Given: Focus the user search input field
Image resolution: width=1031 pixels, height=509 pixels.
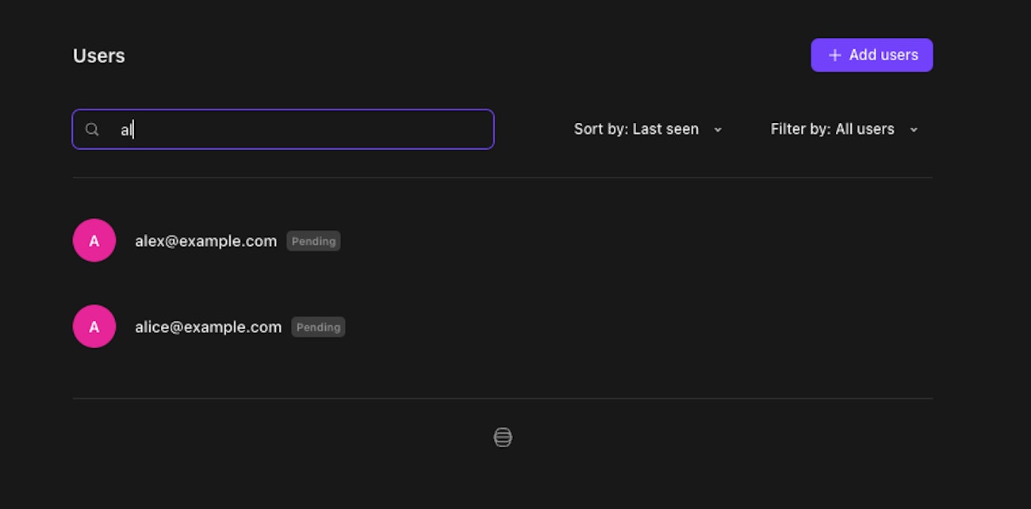Looking at the screenshot, I should point(309,129).
